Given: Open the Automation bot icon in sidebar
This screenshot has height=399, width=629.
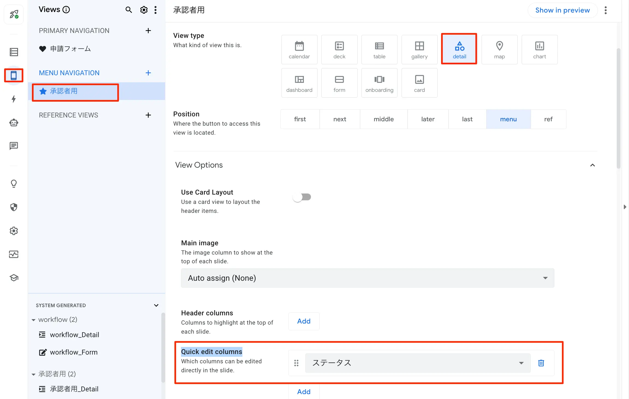Looking at the screenshot, I should pos(14,123).
